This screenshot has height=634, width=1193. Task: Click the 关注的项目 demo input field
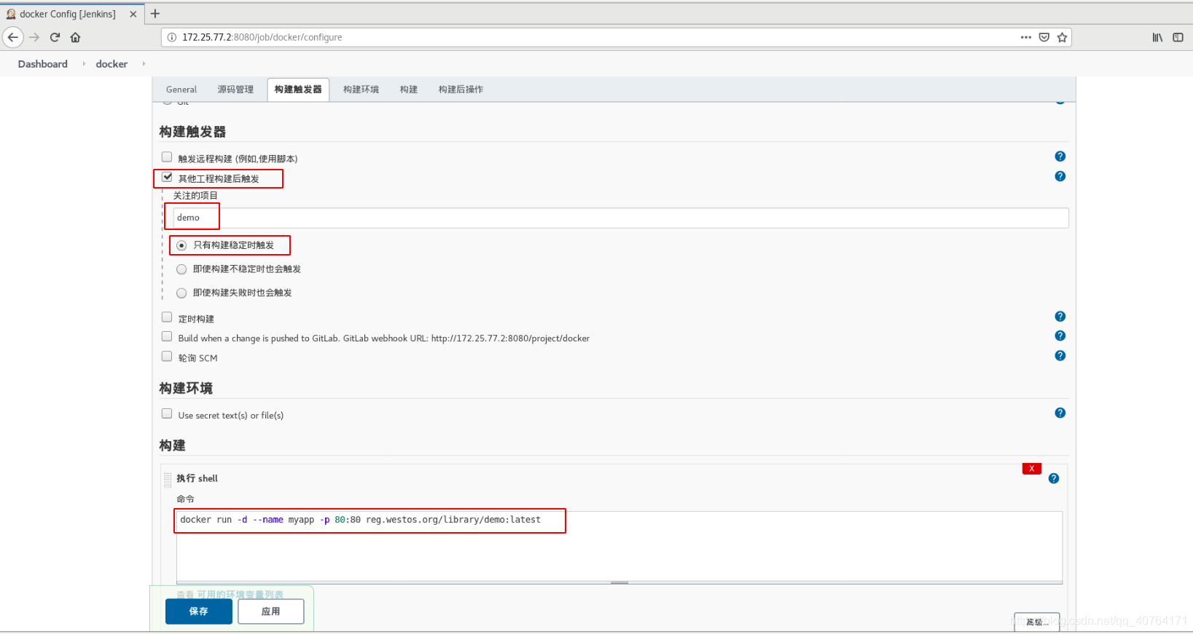tap(621, 218)
